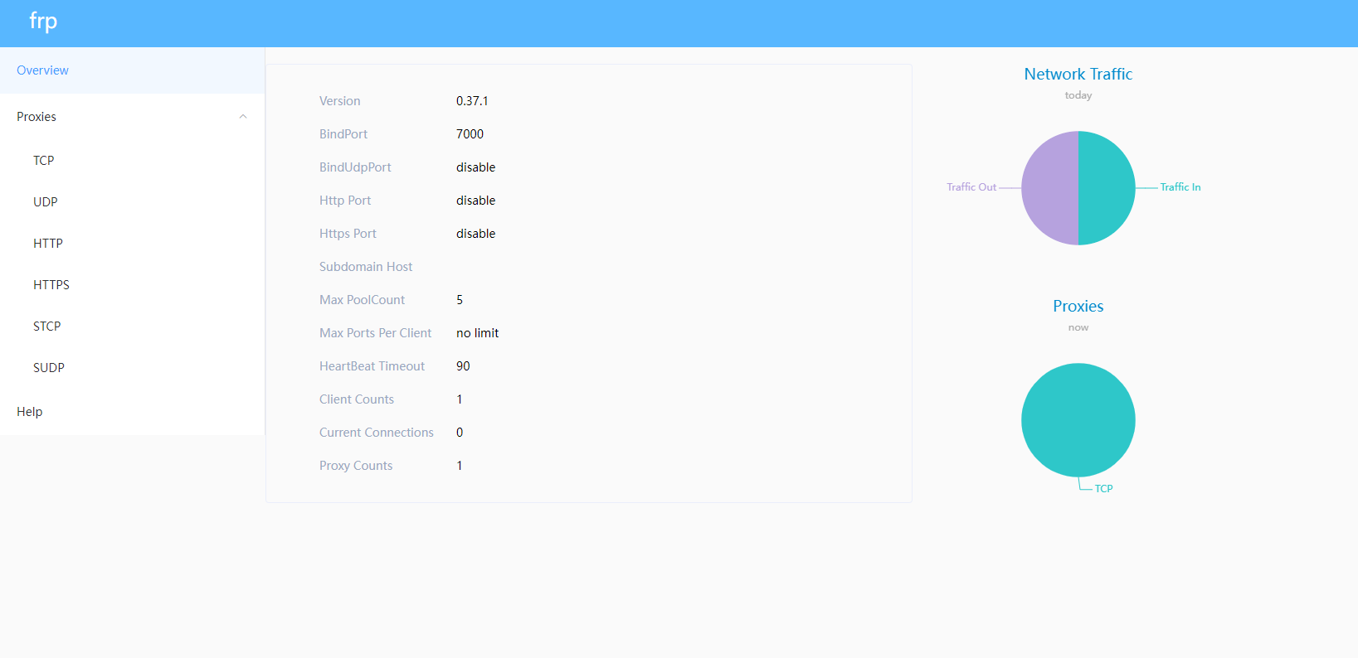Select the Proxies sidebar heading
Viewport: 1358px width, 658px height.
coord(132,117)
